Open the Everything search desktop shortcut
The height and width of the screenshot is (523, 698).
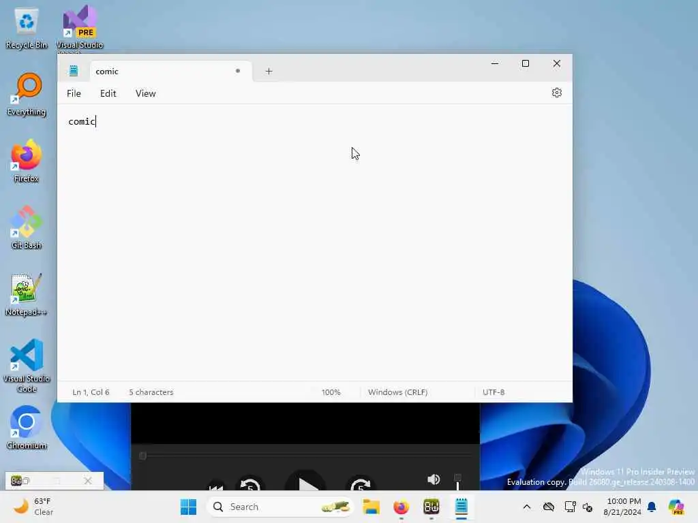coord(27,94)
